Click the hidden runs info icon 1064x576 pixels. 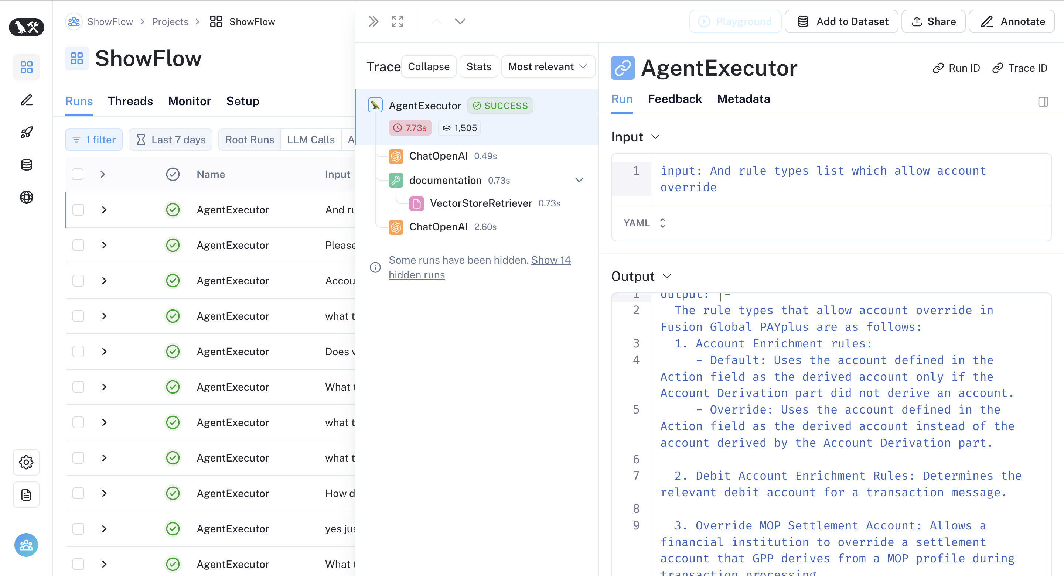point(375,267)
